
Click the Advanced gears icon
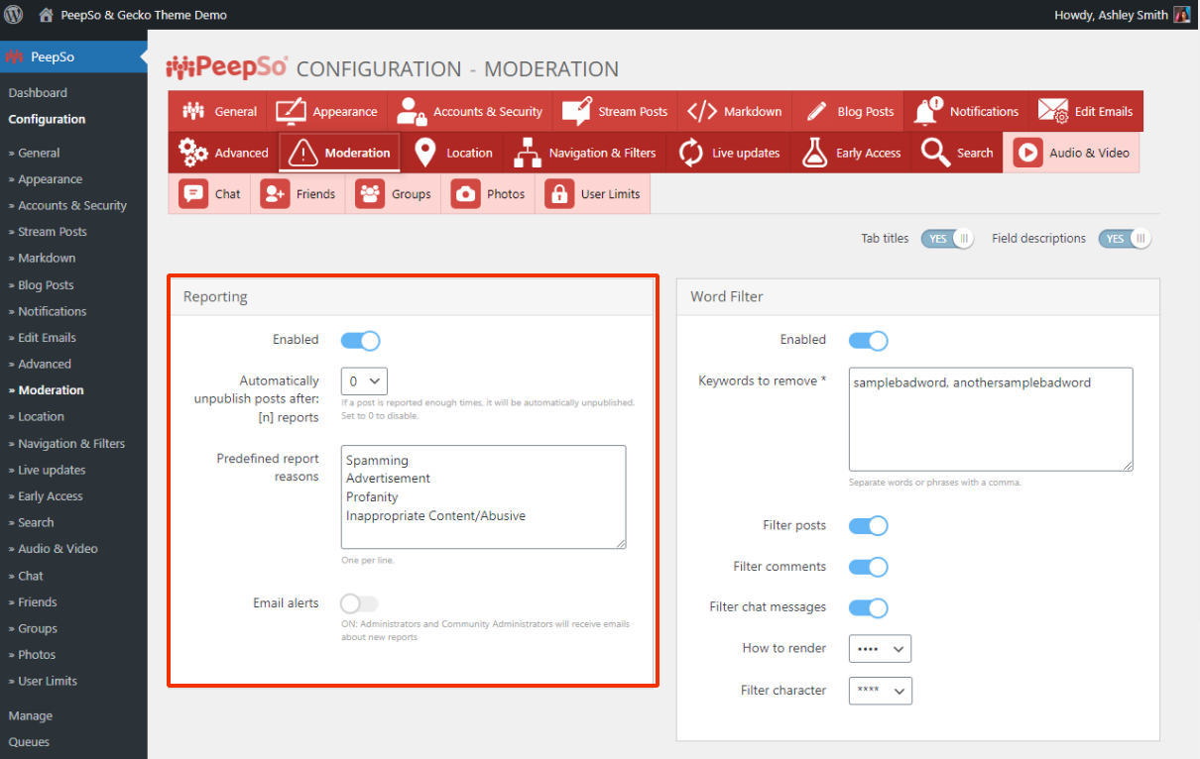coord(193,153)
